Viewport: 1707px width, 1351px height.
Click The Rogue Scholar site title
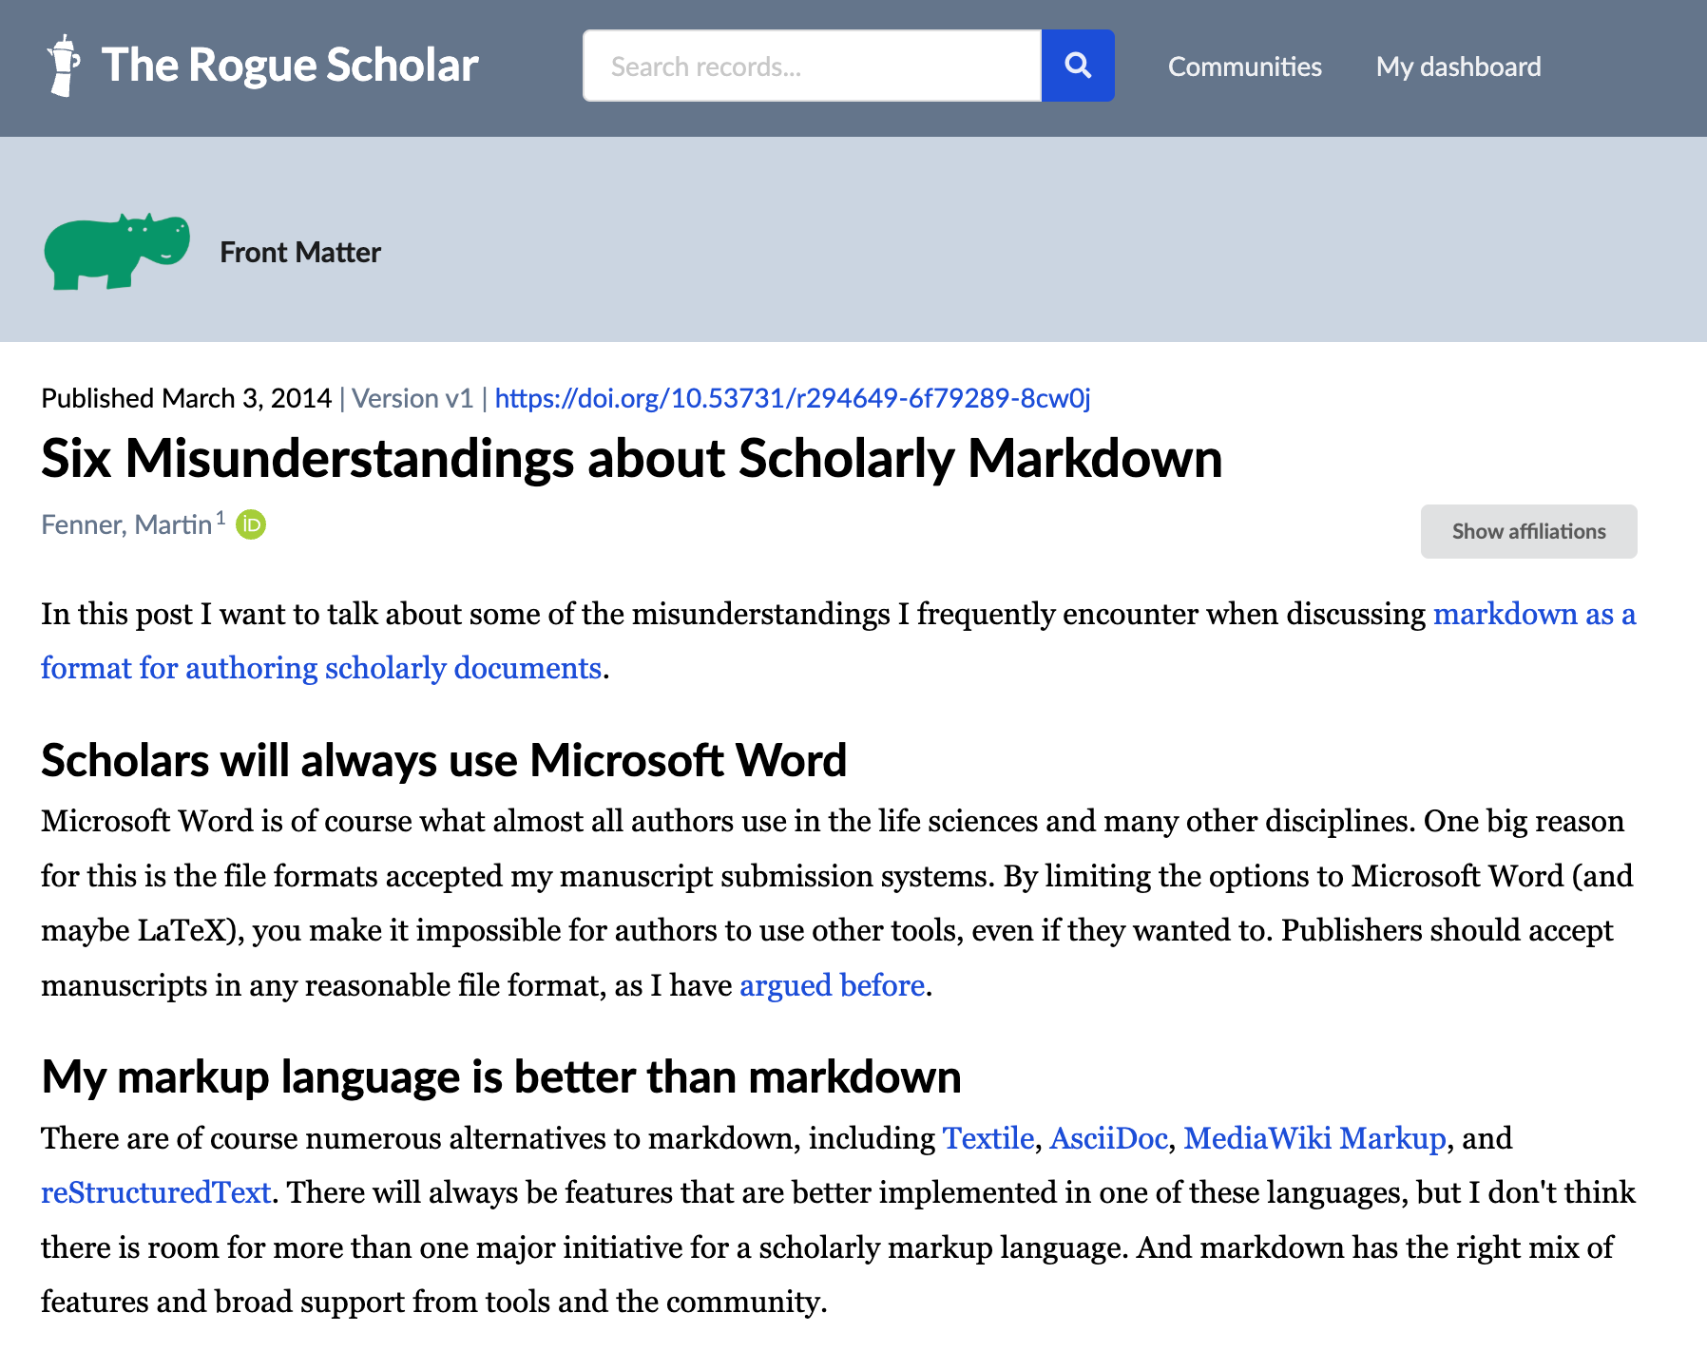coord(289,66)
